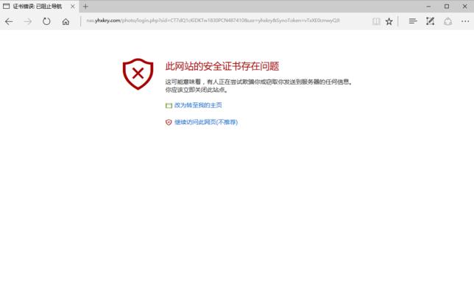Open the home page icon
Image resolution: width=474 pixels, height=294 pixels.
(66, 22)
